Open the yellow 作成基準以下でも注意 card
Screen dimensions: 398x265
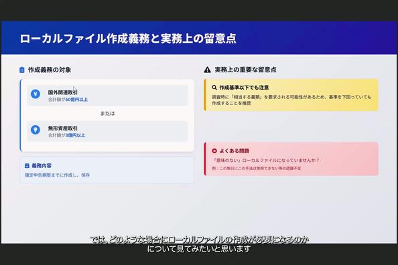[291, 95]
